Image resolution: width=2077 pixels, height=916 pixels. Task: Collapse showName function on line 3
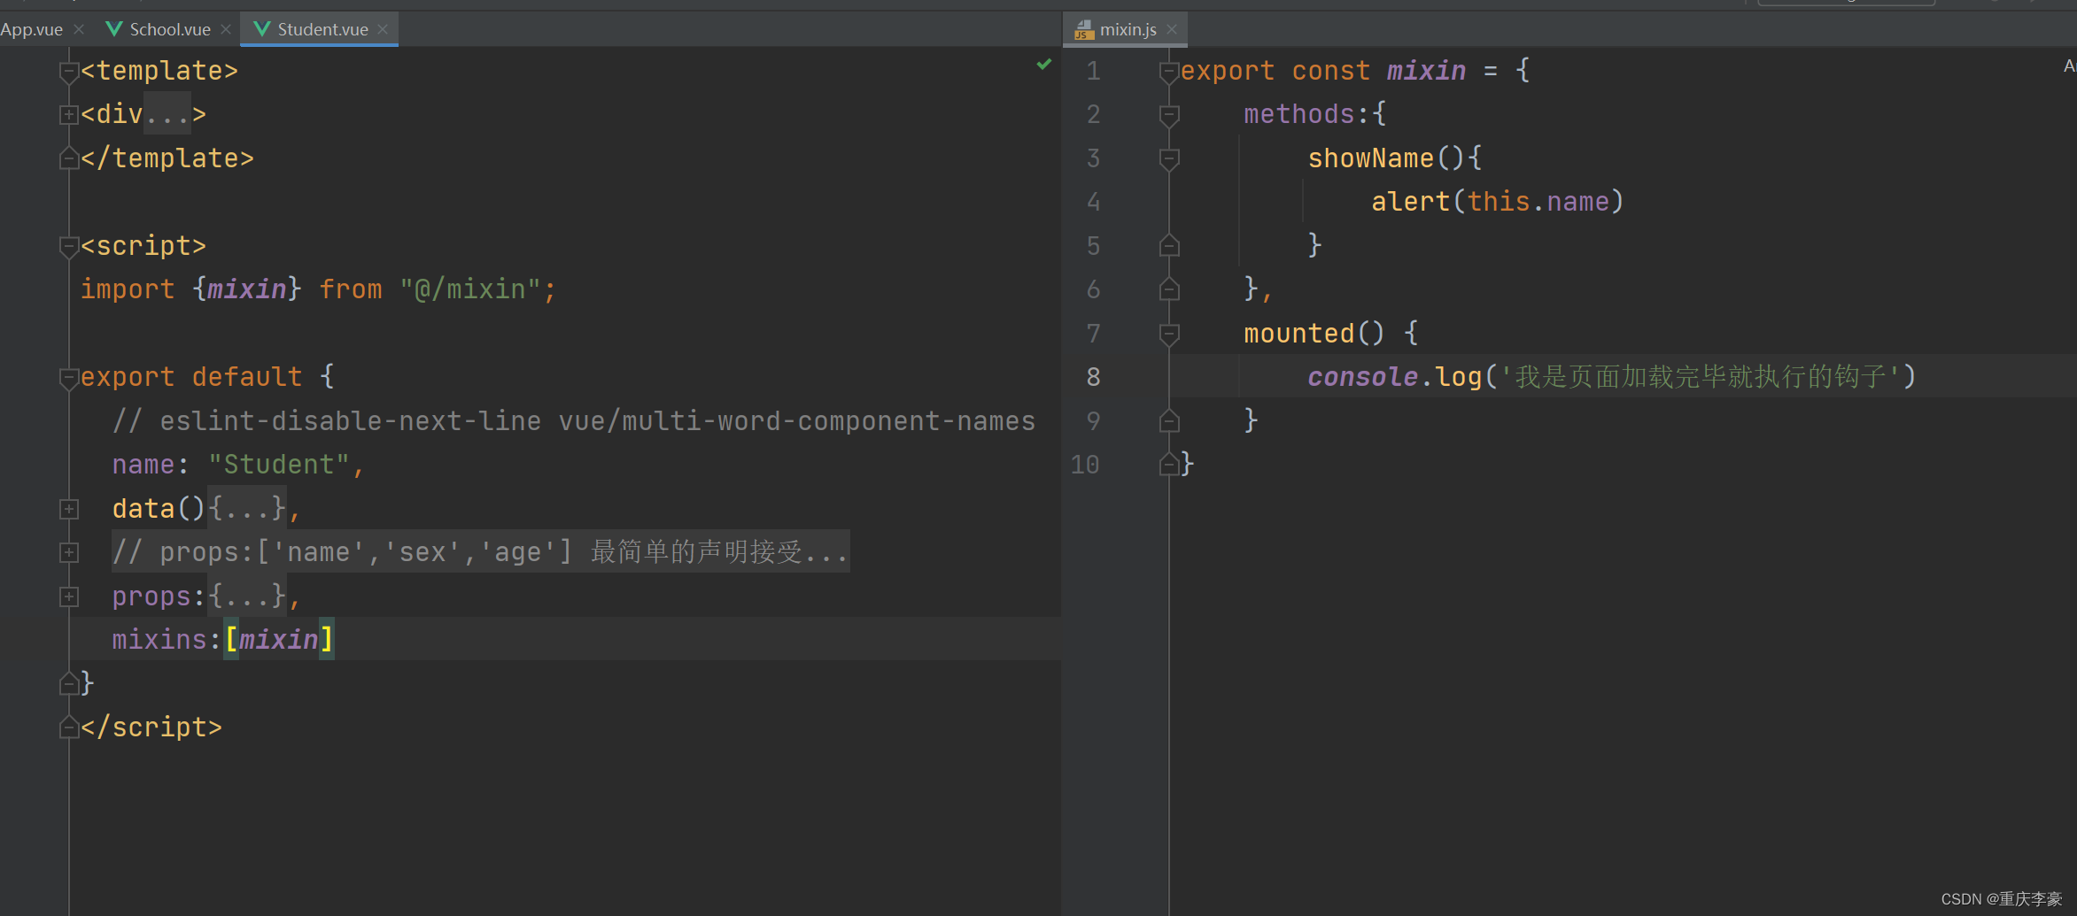coord(1169,159)
